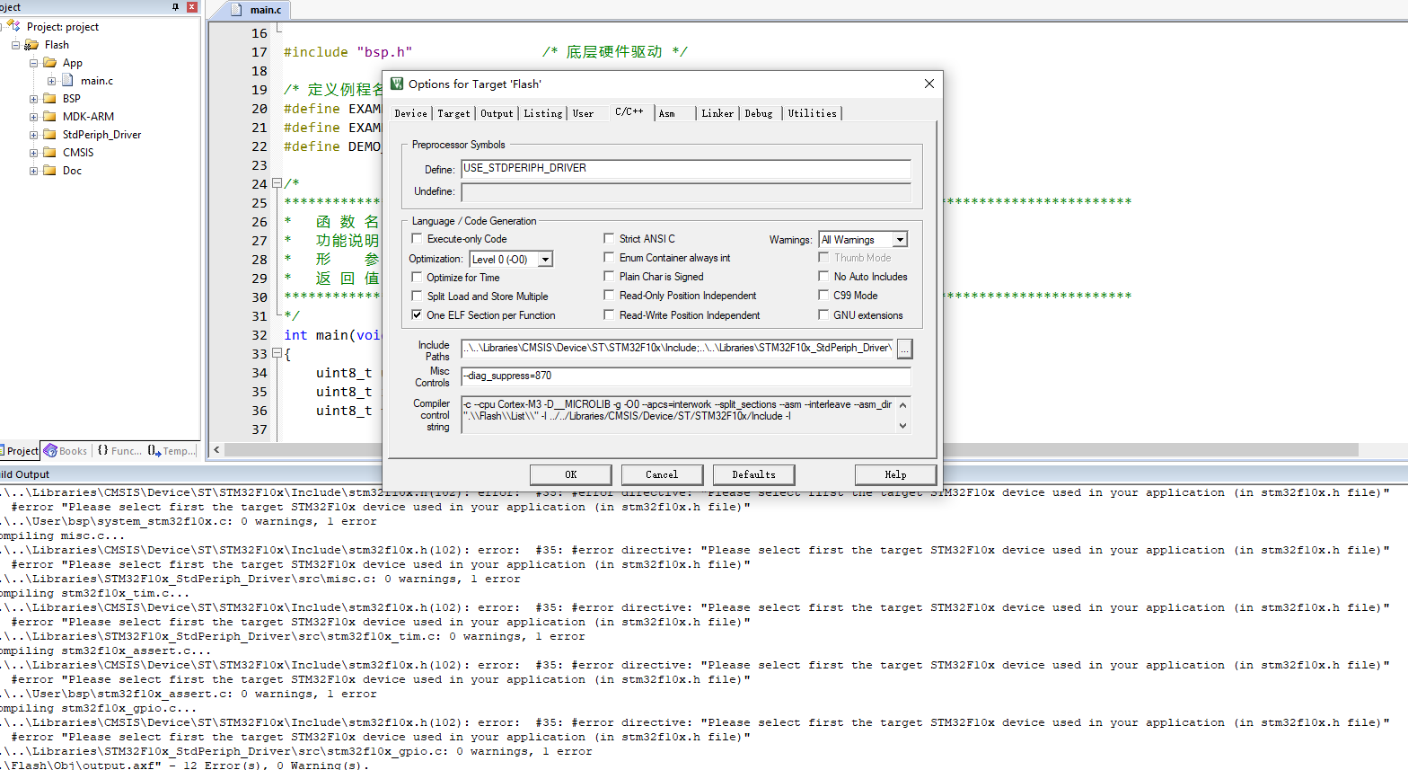Image resolution: width=1408 pixels, height=770 pixels.
Task: Close the Options for Target dialog
Action: pos(929,84)
